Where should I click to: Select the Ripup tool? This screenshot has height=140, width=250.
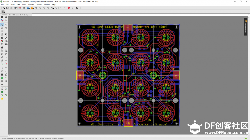click(6, 64)
